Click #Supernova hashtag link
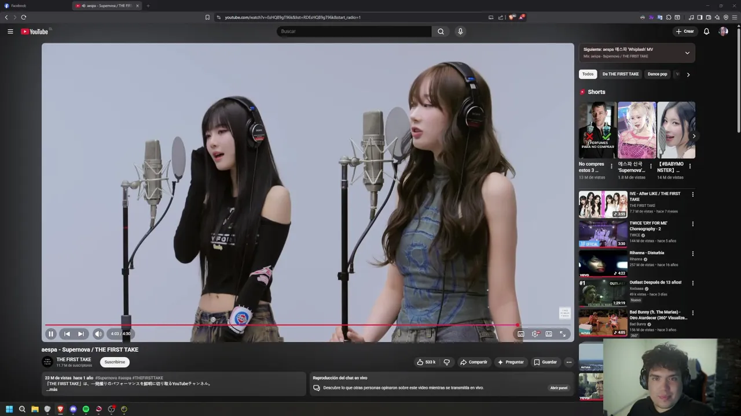 click(106, 378)
